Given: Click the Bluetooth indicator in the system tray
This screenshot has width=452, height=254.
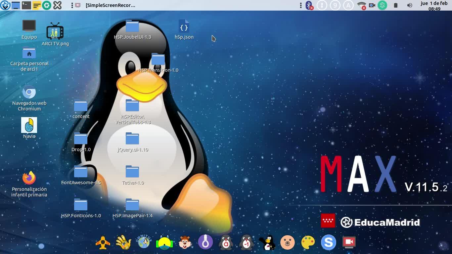Looking at the screenshot, I should [309, 5].
